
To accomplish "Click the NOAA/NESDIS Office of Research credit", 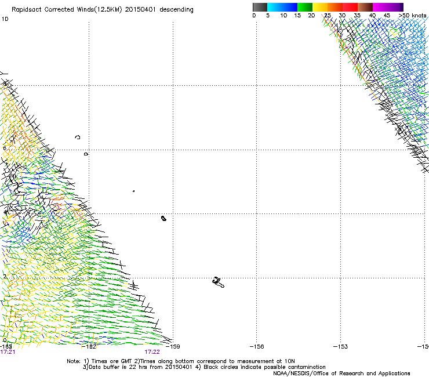I will (x=341, y=374).
